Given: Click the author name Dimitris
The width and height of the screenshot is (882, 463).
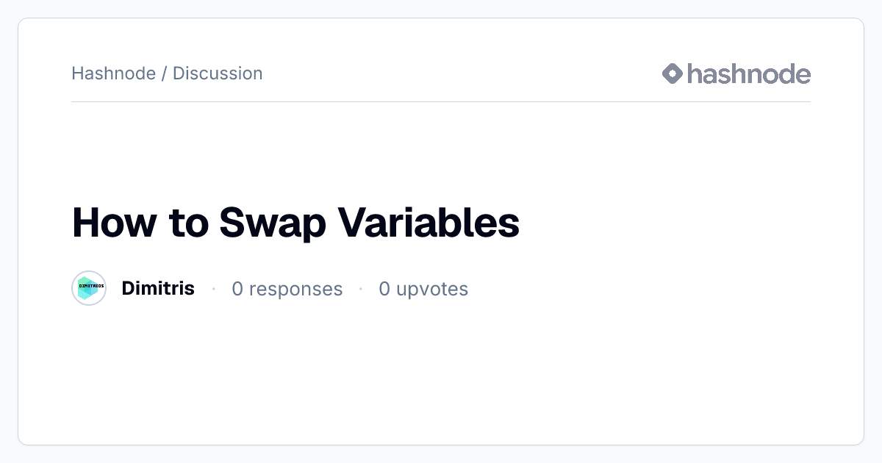Looking at the screenshot, I should coord(158,288).
